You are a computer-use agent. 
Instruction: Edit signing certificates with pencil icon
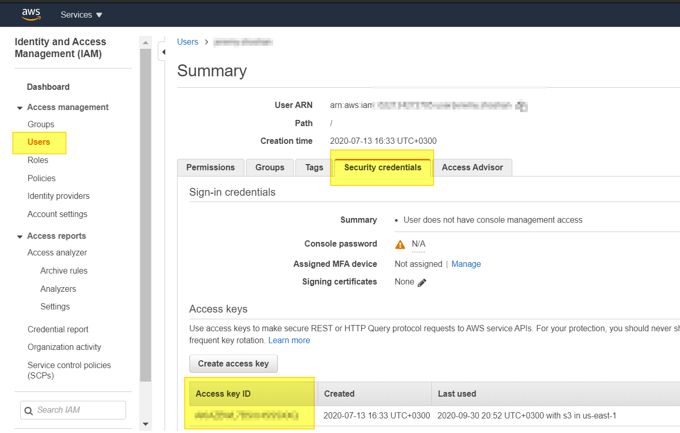coord(422,282)
